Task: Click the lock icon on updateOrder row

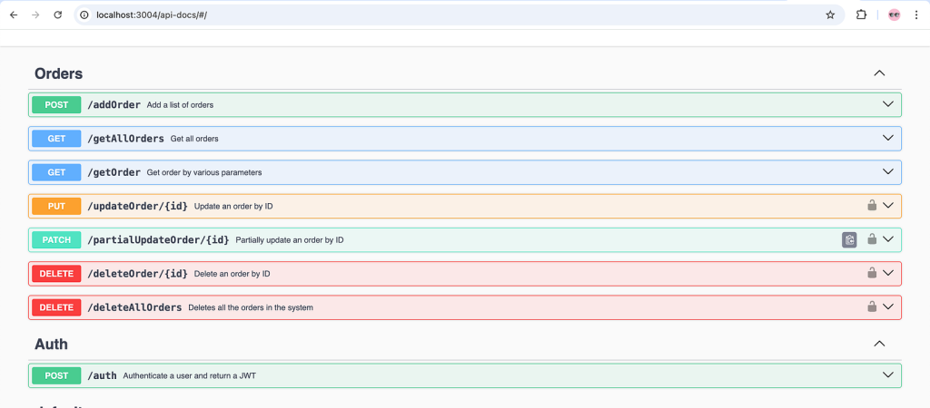Action: (x=872, y=206)
